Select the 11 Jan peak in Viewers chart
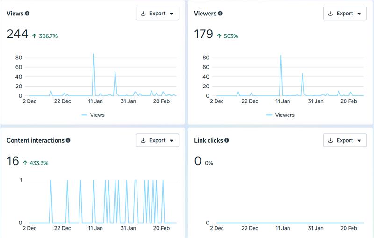The width and height of the screenshot is (374, 238). point(281,56)
